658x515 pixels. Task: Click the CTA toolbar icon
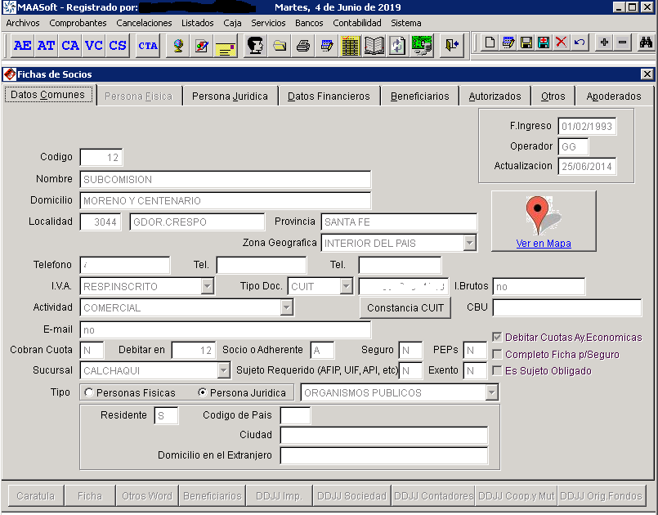tap(148, 46)
